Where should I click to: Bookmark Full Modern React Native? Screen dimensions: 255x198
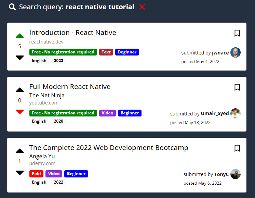(x=237, y=87)
